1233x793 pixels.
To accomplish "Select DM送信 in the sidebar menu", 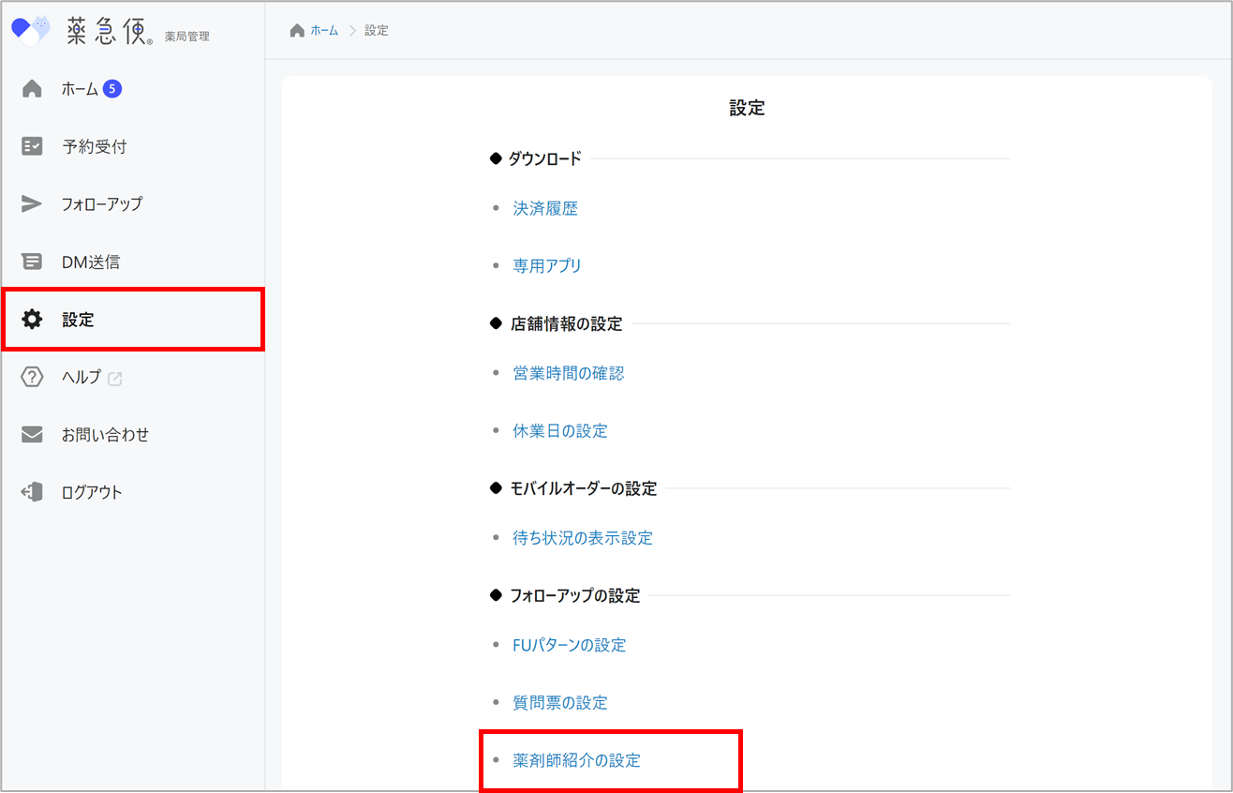I will 91,262.
